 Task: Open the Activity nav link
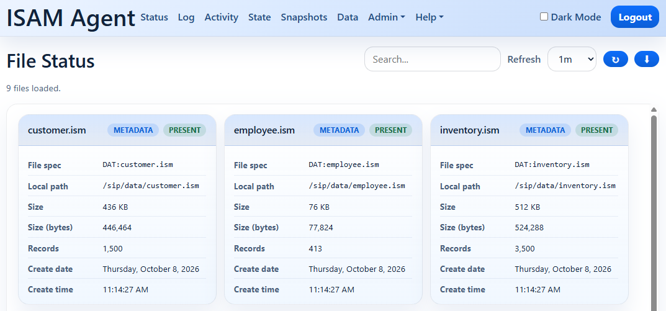pyautogui.click(x=222, y=17)
